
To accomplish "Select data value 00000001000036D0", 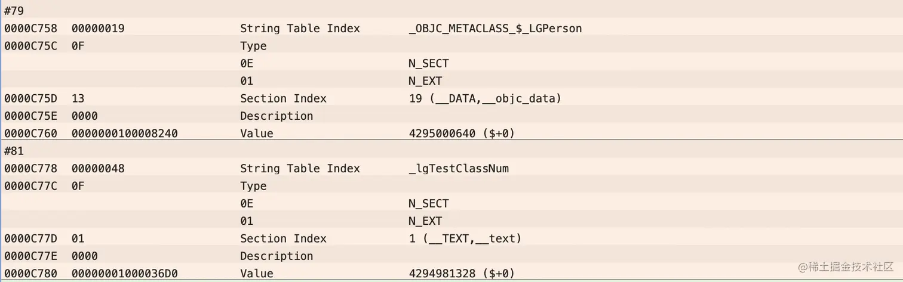I will coord(124,274).
